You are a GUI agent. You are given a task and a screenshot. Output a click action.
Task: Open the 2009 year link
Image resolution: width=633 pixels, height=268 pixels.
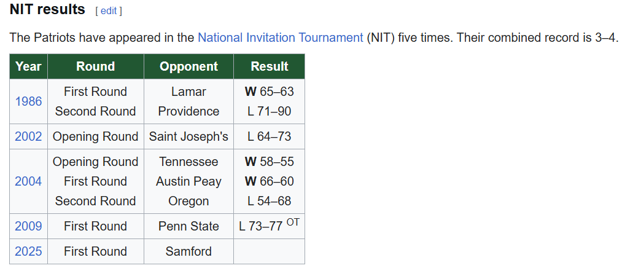pyautogui.click(x=28, y=226)
